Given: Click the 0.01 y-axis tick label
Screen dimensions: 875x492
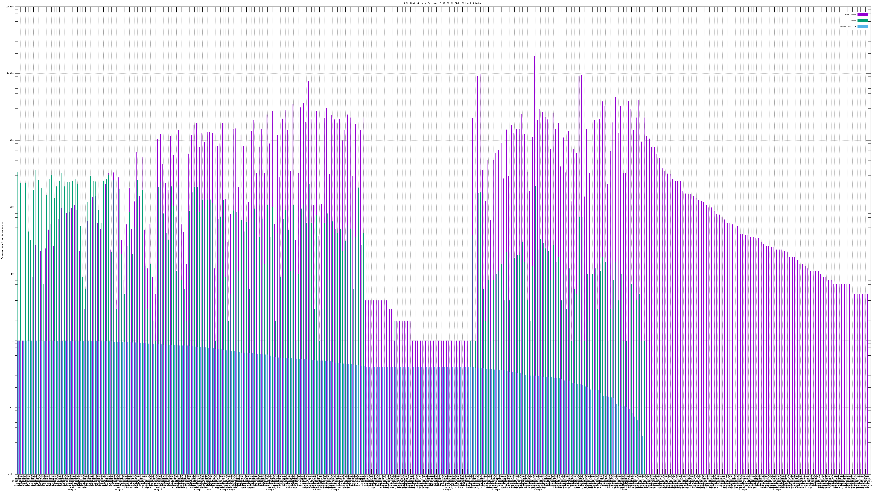Looking at the screenshot, I should pos(11,474).
